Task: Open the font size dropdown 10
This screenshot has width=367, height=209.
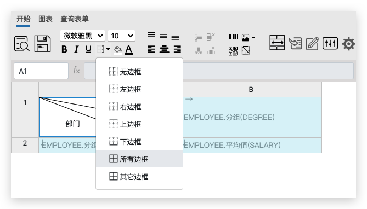Action: coord(121,36)
